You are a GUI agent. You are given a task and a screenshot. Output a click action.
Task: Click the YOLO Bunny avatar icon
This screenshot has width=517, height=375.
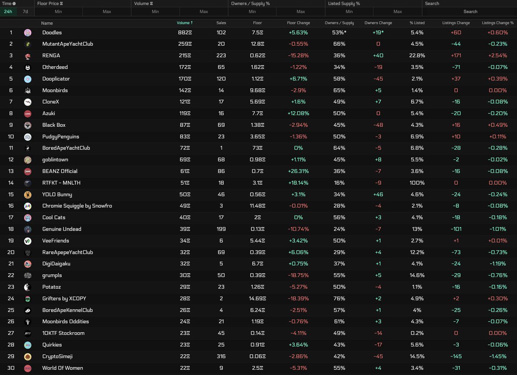28,194
